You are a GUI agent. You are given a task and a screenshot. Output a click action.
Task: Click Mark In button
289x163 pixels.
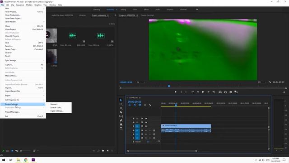pyautogui.click(x=181, y=92)
